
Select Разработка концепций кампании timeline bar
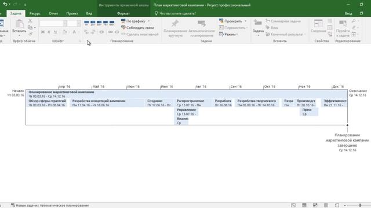click(107, 103)
